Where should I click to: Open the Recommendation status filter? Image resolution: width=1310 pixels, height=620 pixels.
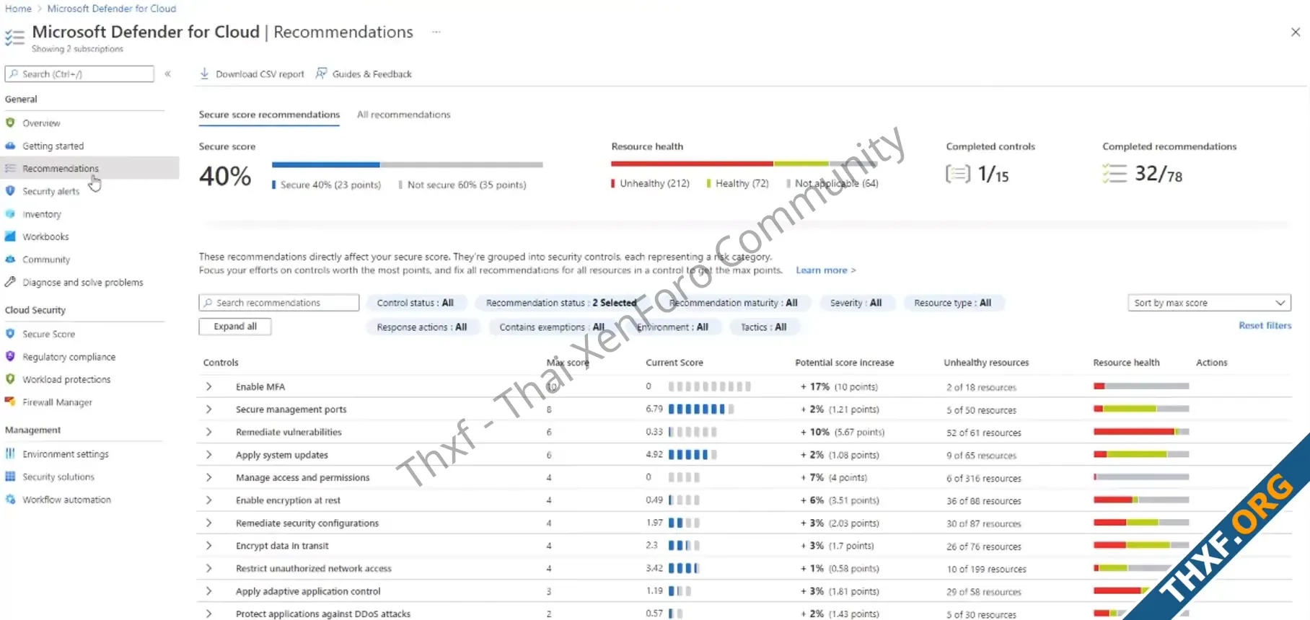561,303
